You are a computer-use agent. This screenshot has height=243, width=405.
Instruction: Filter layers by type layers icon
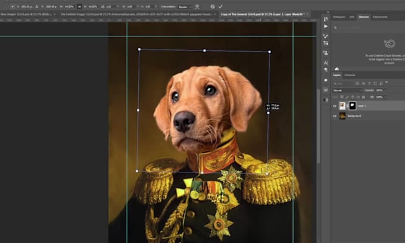pos(369,84)
